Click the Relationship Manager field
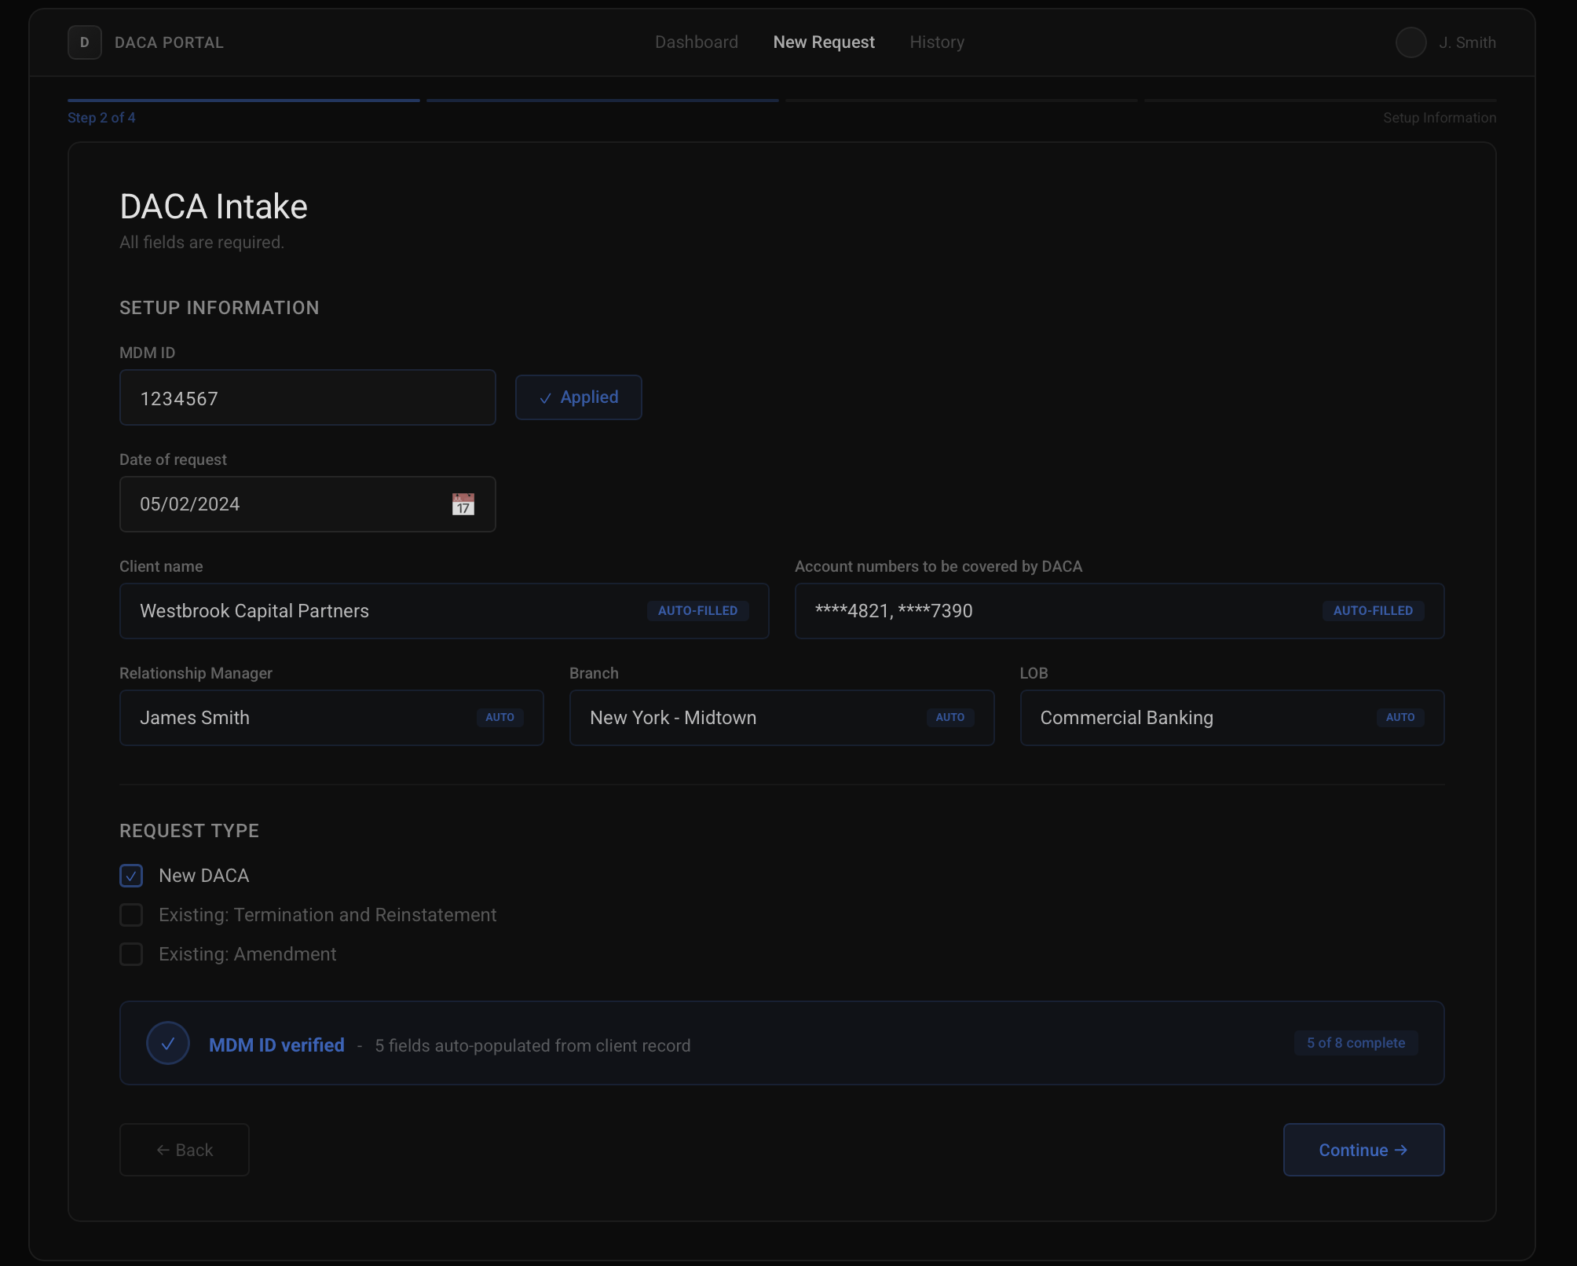The image size is (1577, 1266). pos(331,718)
